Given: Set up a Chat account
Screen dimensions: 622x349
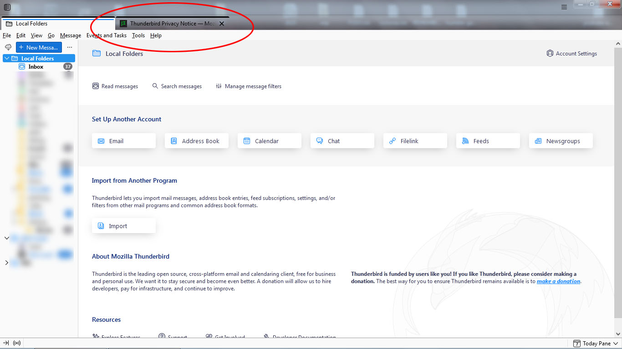Looking at the screenshot, I should pos(342,141).
